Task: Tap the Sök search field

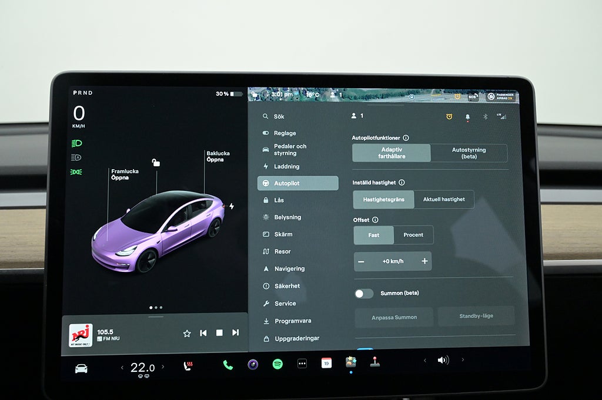Action: 279,117
